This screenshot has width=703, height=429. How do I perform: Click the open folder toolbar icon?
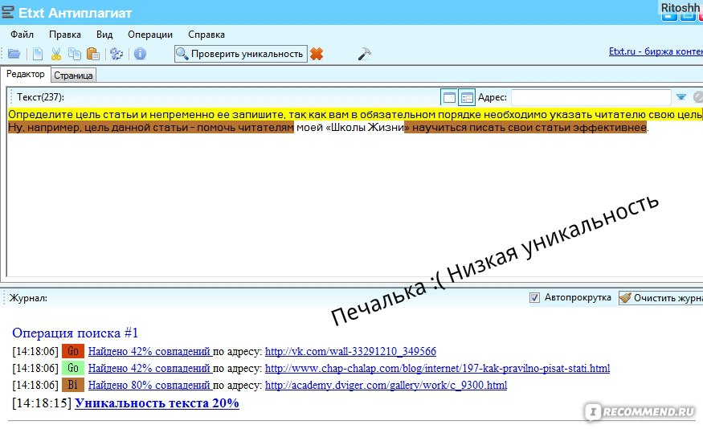click(14, 54)
